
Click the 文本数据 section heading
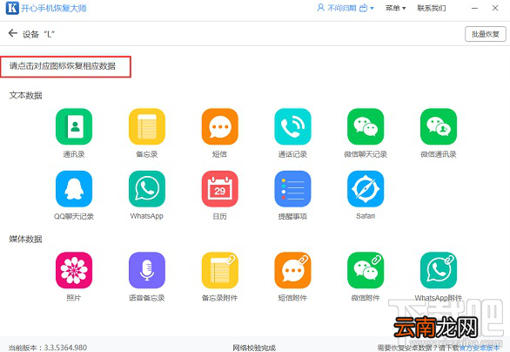pyautogui.click(x=26, y=96)
